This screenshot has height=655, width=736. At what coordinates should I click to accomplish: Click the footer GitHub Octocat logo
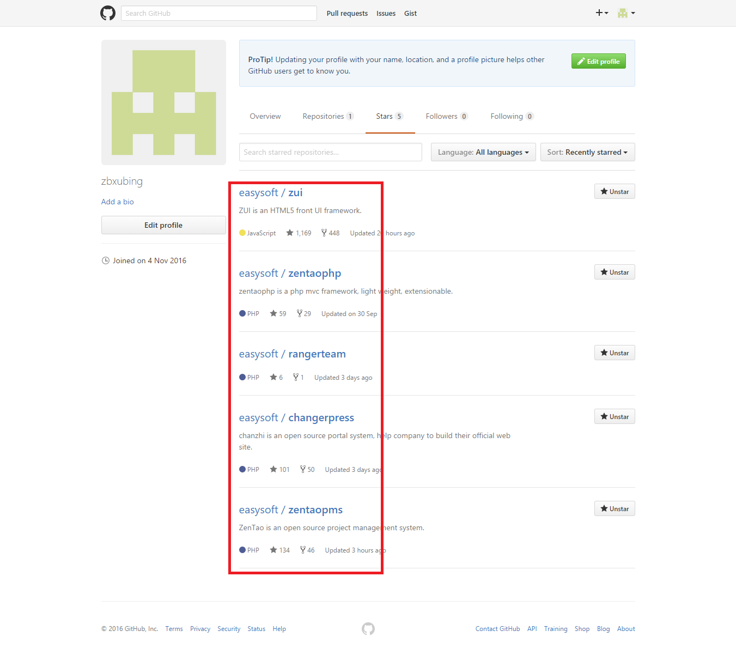[x=368, y=629]
